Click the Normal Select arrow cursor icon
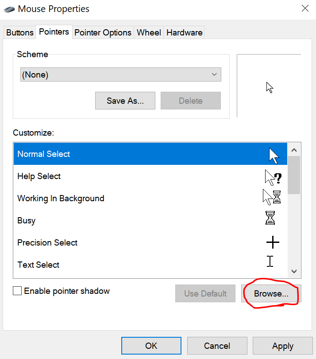 click(x=274, y=156)
